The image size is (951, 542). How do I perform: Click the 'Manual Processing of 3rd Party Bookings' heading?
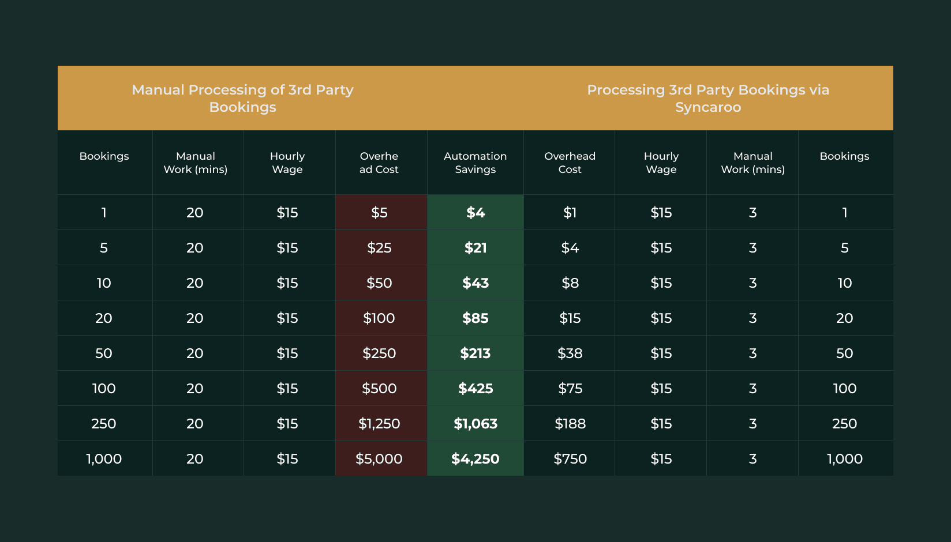pos(242,98)
